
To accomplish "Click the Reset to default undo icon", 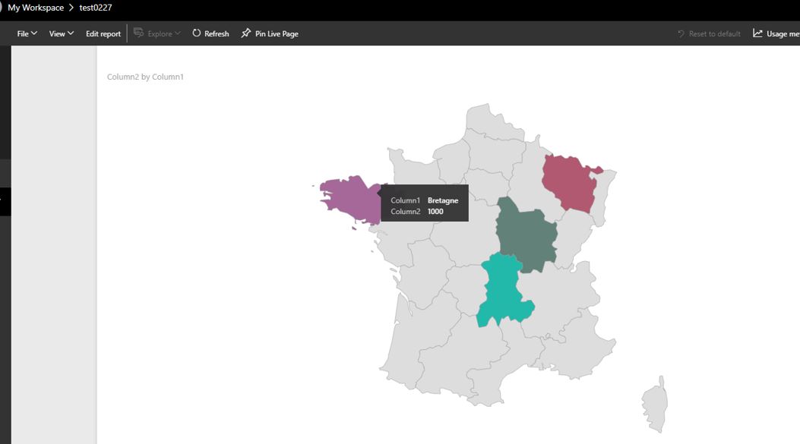I will (x=681, y=33).
